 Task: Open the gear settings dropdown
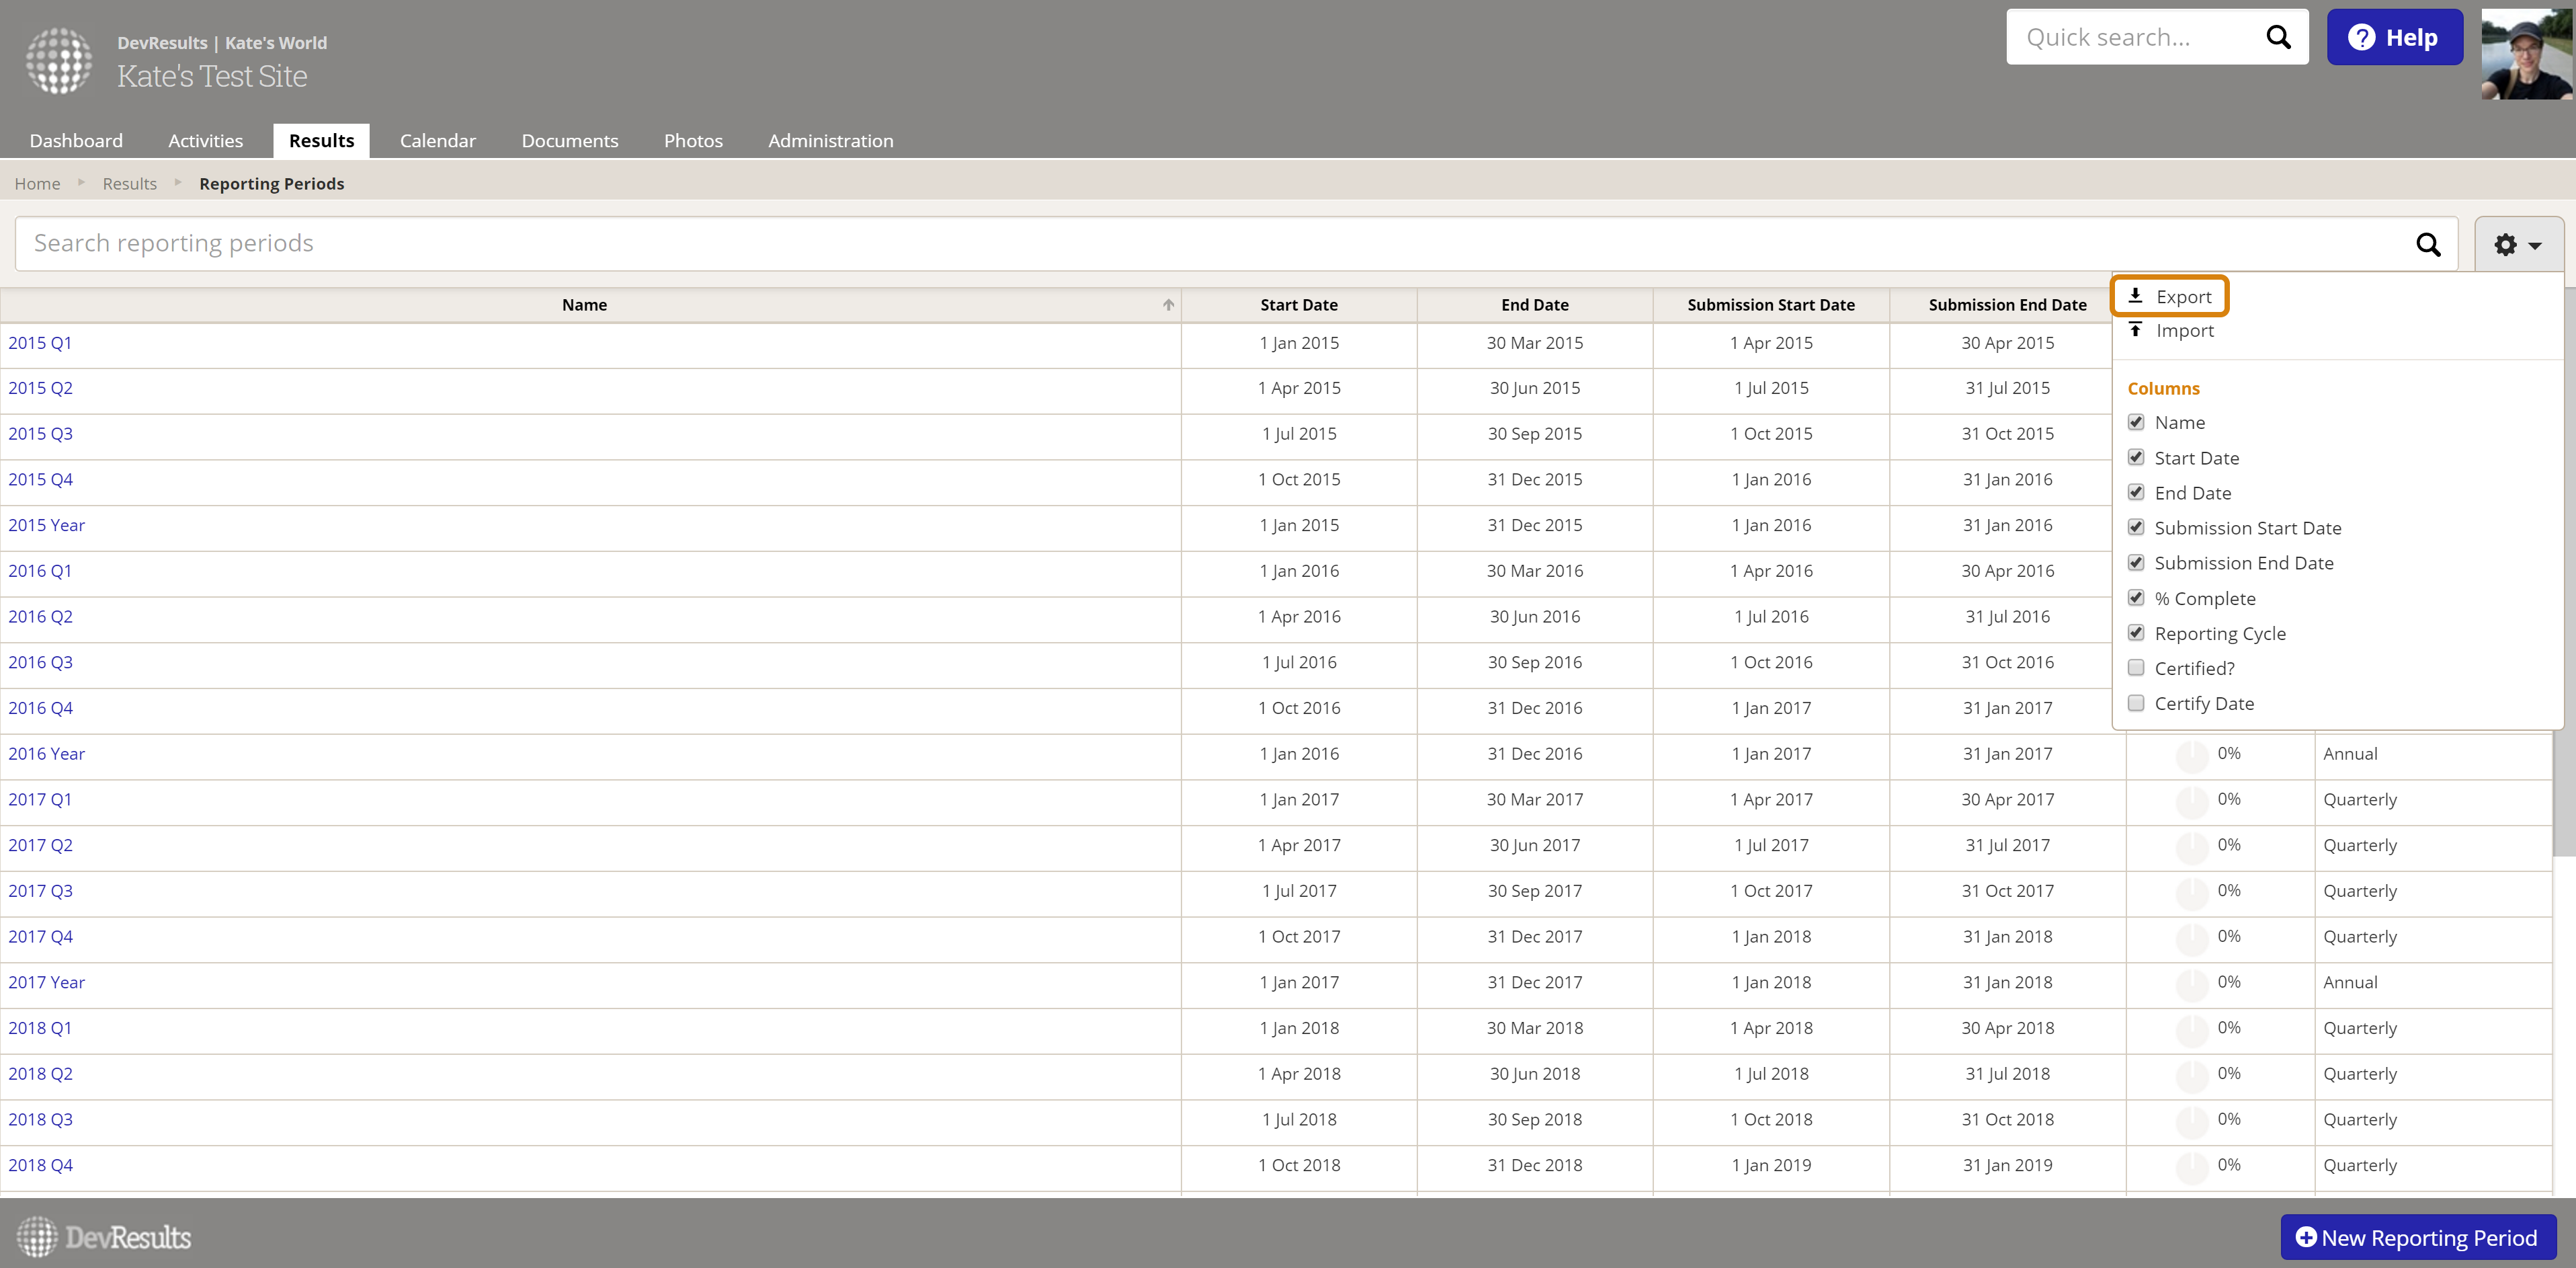tap(2517, 245)
